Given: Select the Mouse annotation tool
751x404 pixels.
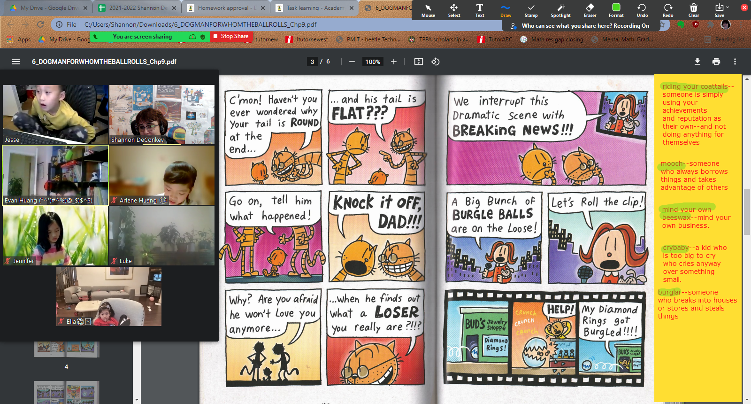Looking at the screenshot, I should click(428, 10).
